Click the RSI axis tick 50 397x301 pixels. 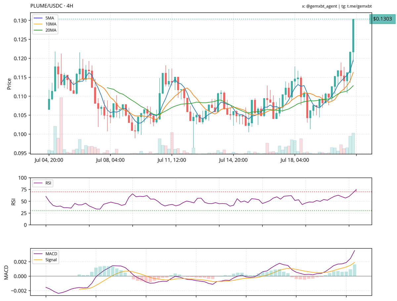[x=24, y=201]
